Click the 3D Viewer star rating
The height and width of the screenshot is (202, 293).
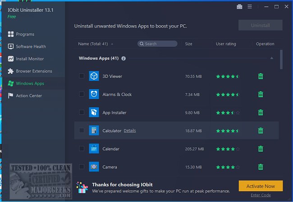tap(228, 76)
